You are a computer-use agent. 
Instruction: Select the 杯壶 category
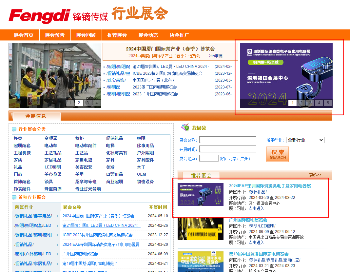(x=18, y=138)
